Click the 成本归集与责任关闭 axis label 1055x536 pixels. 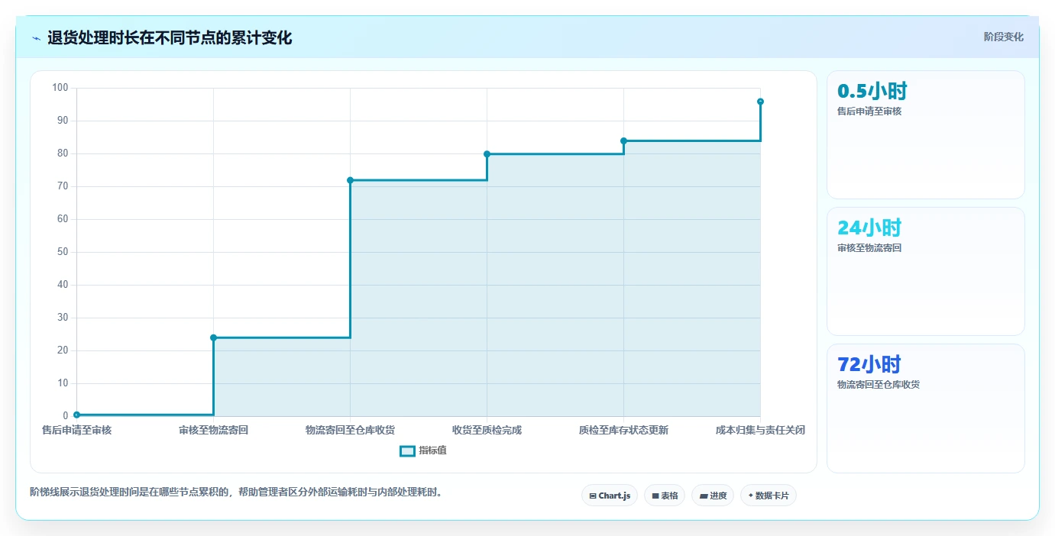click(760, 431)
